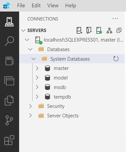The height and width of the screenshot is (152, 126).
Task: Open the Search view icon
Action: [x=9, y=41]
